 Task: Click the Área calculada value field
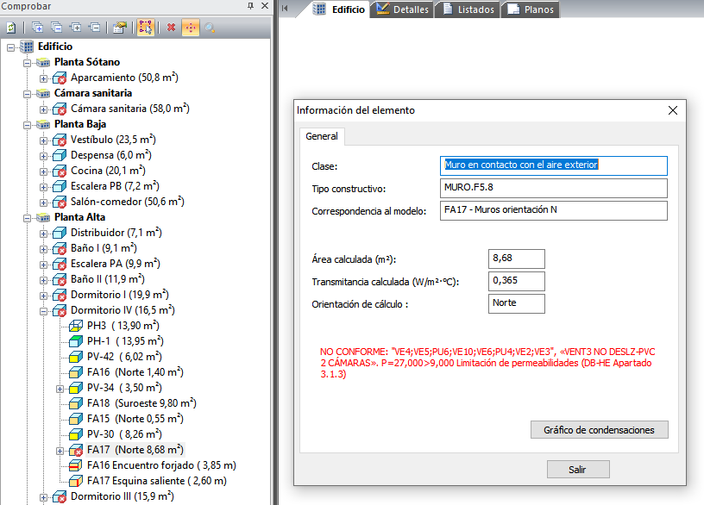click(516, 259)
